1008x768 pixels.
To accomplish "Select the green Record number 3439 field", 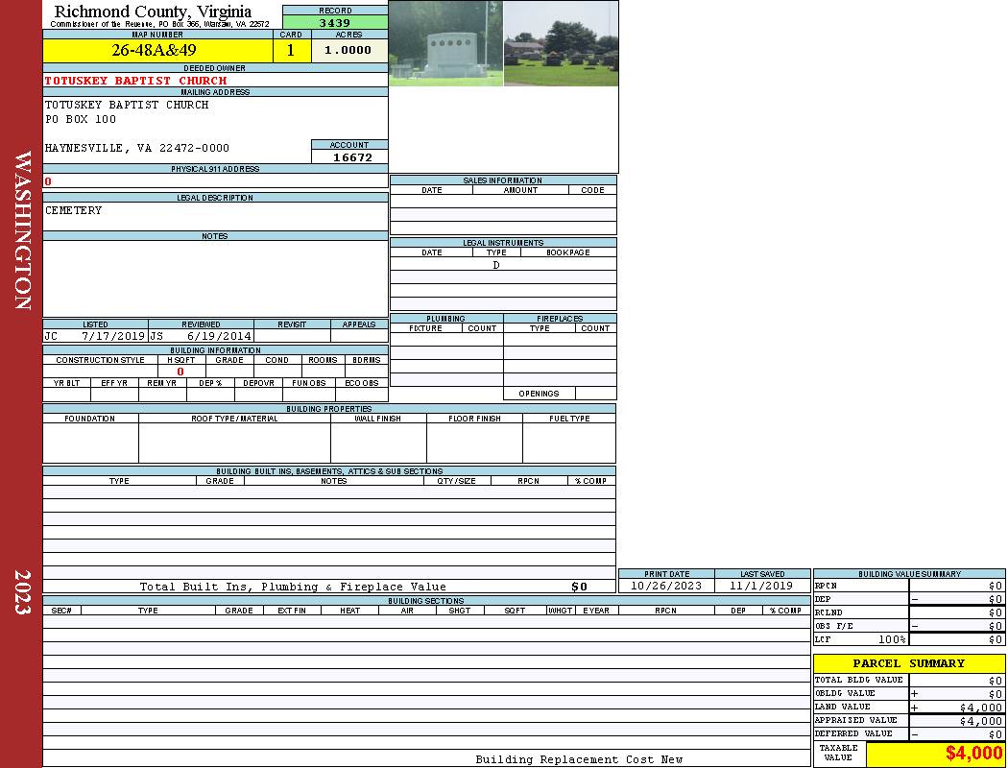I will (335, 23).
